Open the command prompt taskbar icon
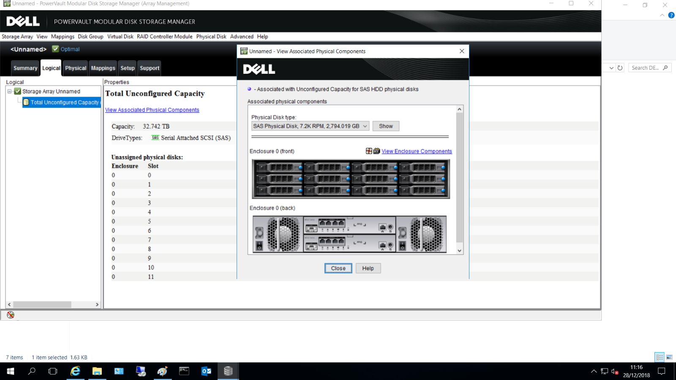The image size is (676, 380). coord(184,371)
